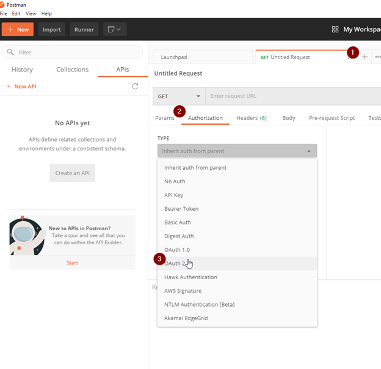381x369 pixels.
Task: Choose OAuth 2.0 option
Action: click(237, 263)
